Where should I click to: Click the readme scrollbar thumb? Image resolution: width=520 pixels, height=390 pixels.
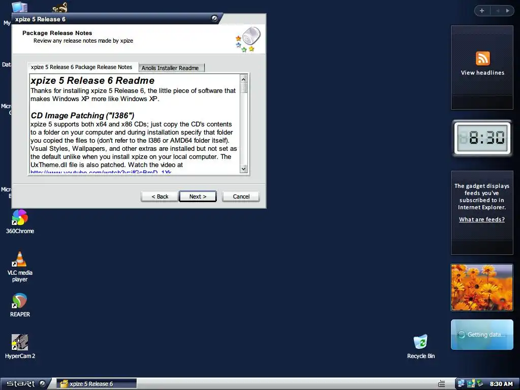tap(243, 88)
